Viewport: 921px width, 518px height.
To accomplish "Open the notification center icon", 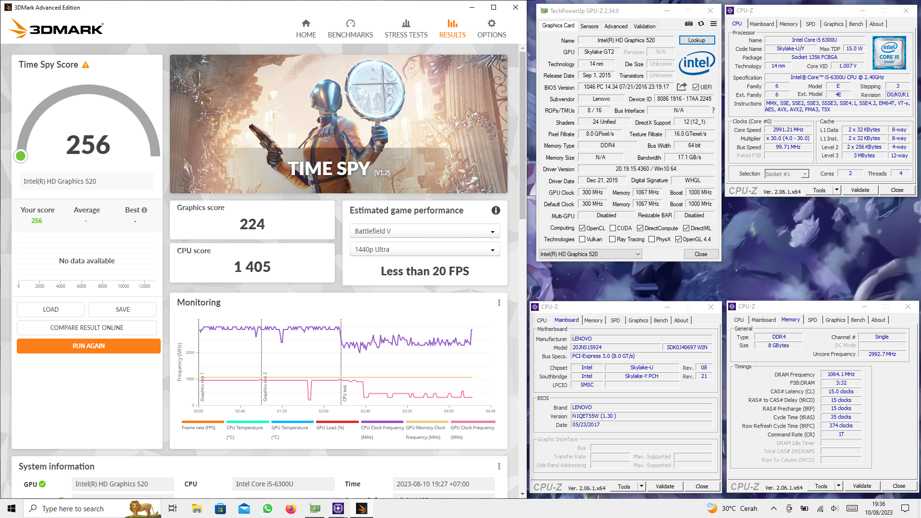I will (x=905, y=508).
